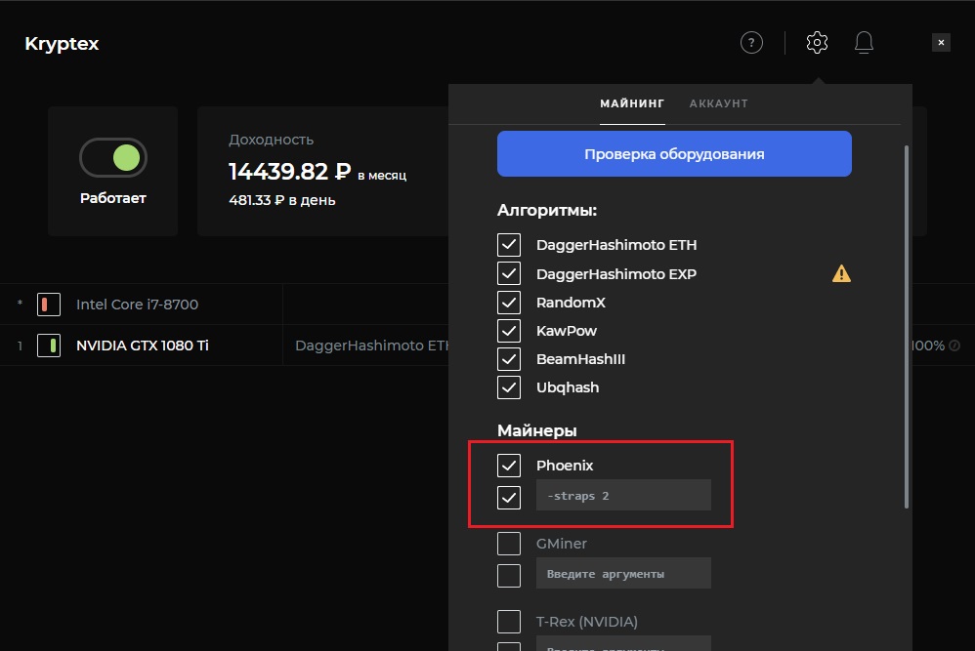Check the GMiner arguments checkbox
This screenshot has width=975, height=651.
(x=509, y=575)
